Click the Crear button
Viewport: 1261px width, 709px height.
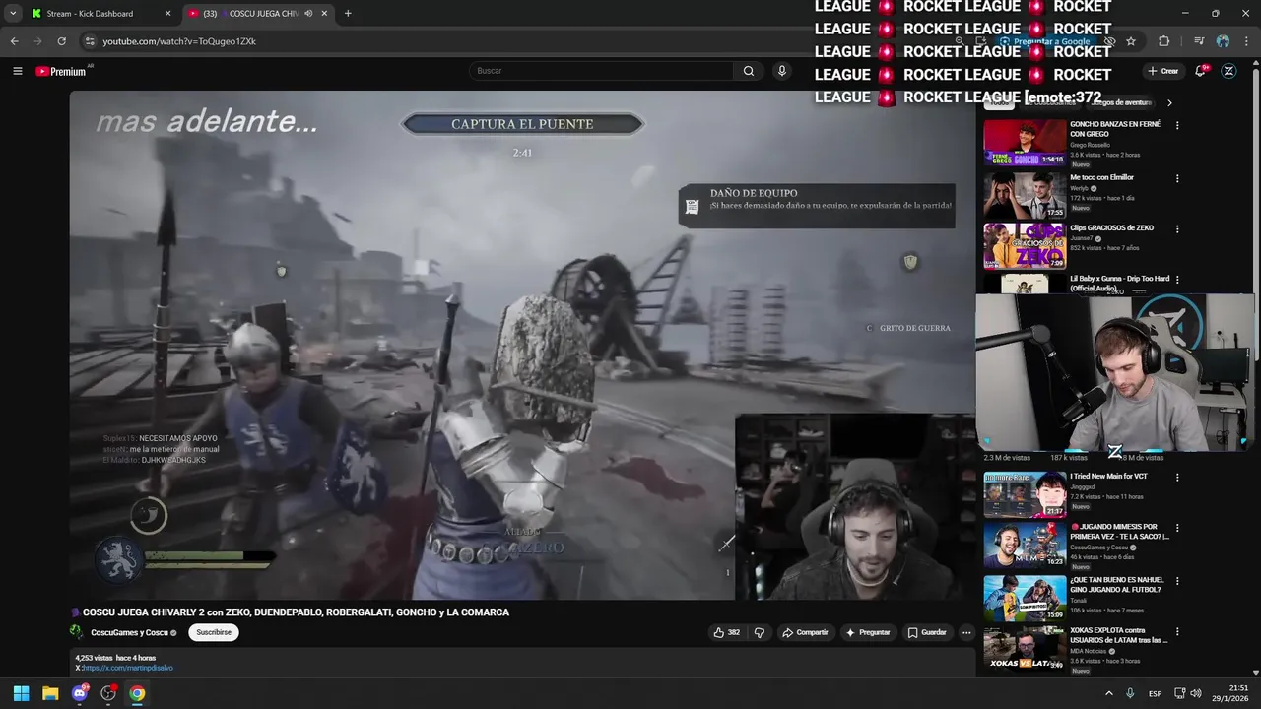coord(1162,71)
